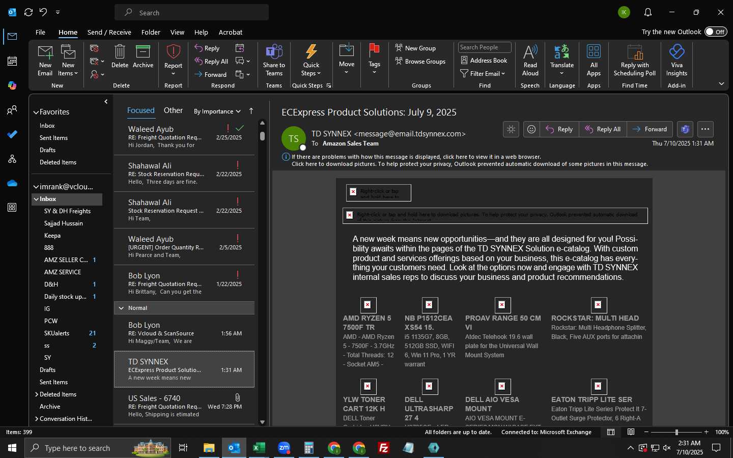Open the File menu

tap(40, 32)
